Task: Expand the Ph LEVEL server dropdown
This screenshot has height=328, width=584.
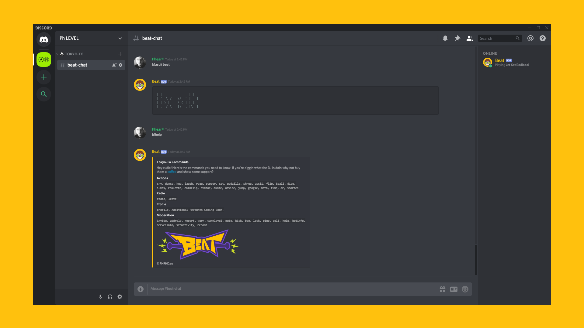Action: tap(120, 38)
